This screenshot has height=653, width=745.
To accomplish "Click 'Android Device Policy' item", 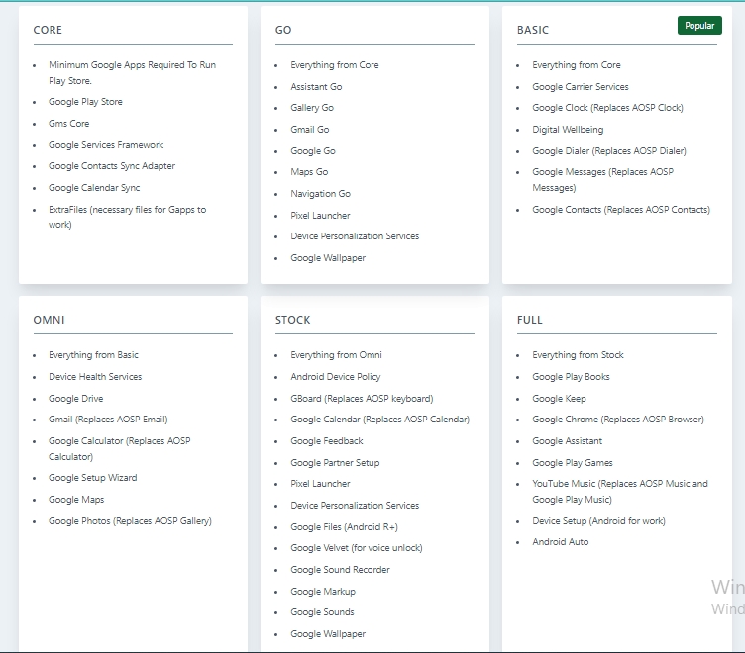I will tap(336, 377).
